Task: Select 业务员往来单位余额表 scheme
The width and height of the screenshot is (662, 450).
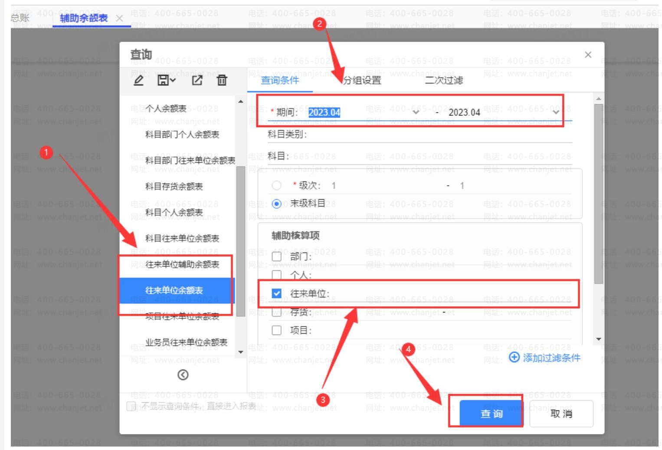Action: [186, 342]
